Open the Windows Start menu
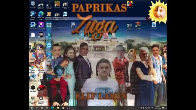This screenshot has height=110, width=196. [32, 108]
